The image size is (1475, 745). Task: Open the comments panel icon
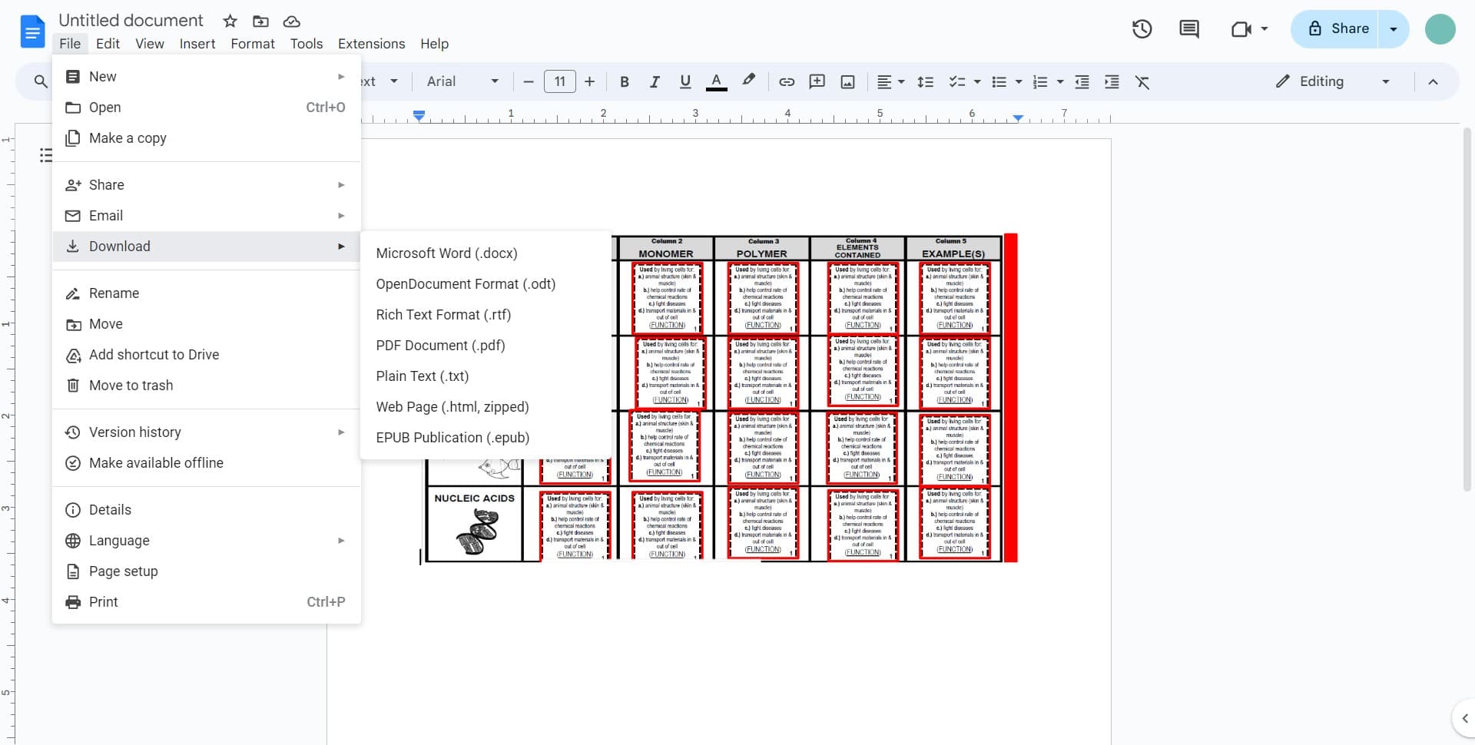tap(1188, 29)
